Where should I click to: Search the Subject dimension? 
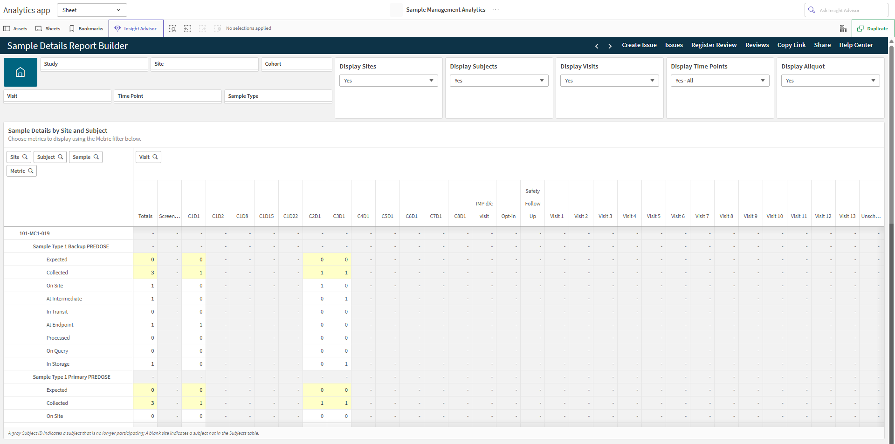tap(50, 157)
